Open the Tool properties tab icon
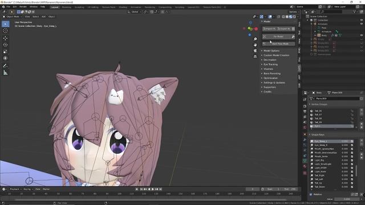This screenshot has width=365, height=205. click(305, 100)
